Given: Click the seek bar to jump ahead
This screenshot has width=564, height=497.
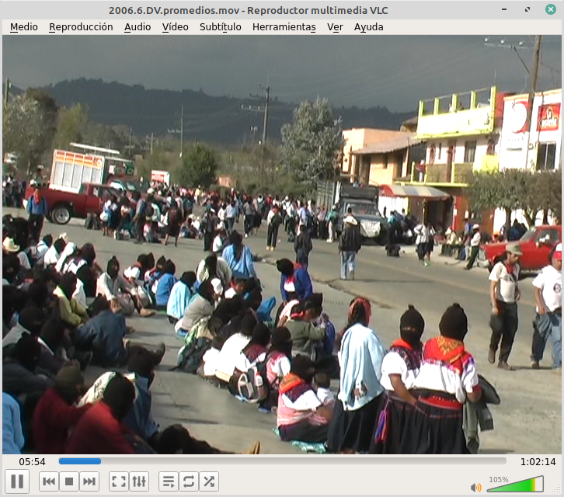Looking at the screenshot, I should (x=311, y=461).
